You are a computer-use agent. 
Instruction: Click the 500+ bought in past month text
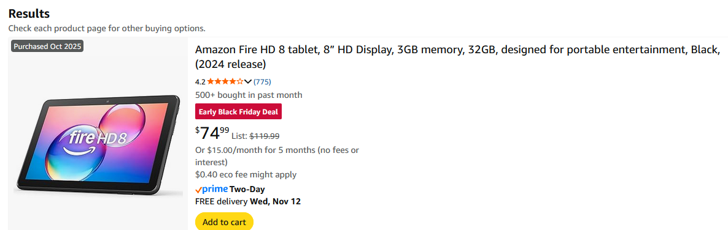(x=249, y=95)
